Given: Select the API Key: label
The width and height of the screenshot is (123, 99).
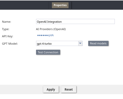Looking at the screenshot, I should click(8, 36).
